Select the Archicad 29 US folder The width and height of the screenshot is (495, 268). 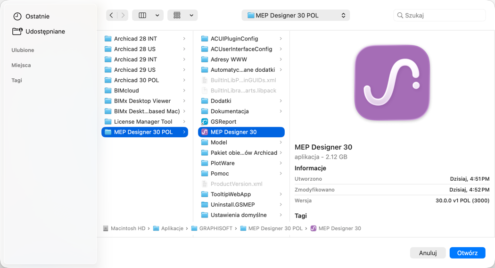coord(145,70)
